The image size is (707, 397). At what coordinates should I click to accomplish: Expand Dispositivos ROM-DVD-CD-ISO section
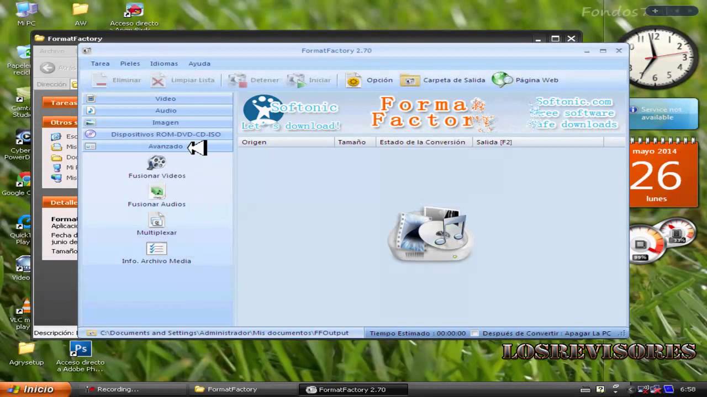(158, 134)
